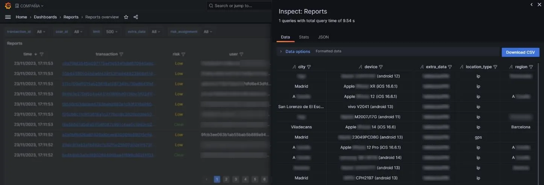The height and width of the screenshot is (185, 544).
Task: Open the limit 500 dropdown
Action: 112,32
